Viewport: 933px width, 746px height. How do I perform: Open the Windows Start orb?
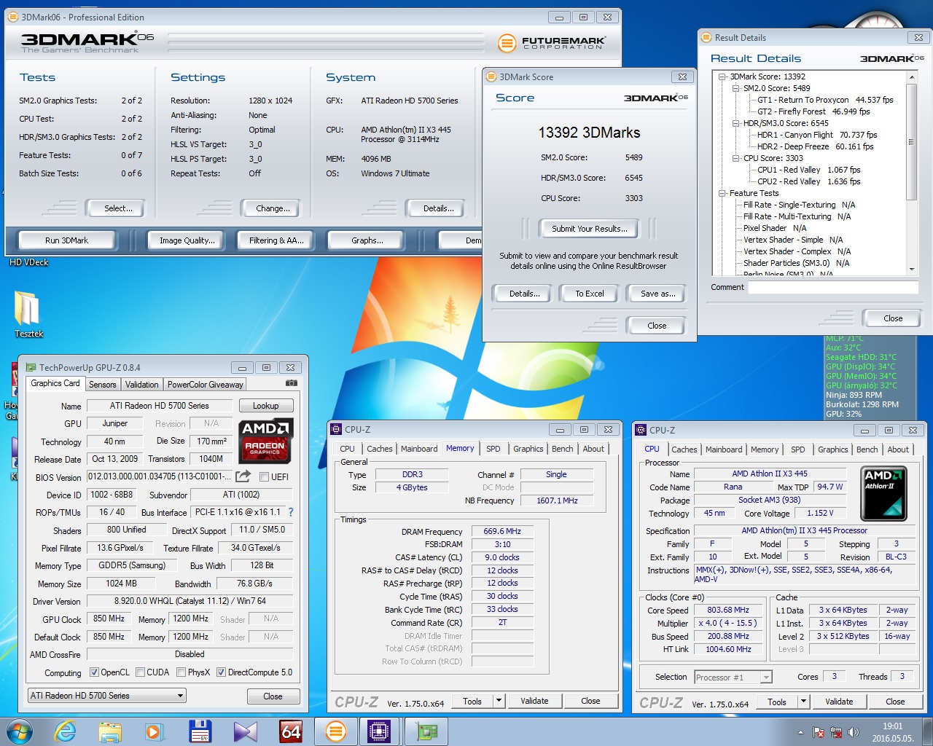20,731
